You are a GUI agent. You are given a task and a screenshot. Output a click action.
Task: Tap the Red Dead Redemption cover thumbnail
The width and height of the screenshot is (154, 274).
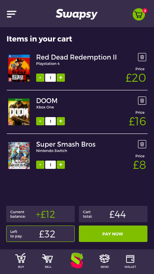click(19, 68)
